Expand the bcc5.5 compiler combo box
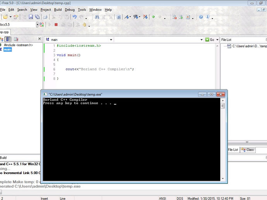This screenshot has height=200, width=267. 37,25
